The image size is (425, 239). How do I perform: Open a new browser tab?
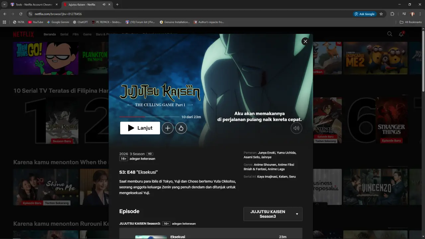click(117, 5)
